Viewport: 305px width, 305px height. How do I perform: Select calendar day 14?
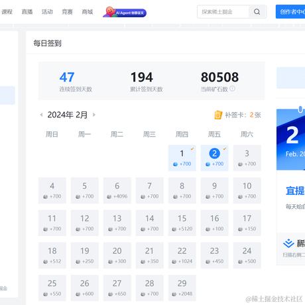tap(150, 223)
